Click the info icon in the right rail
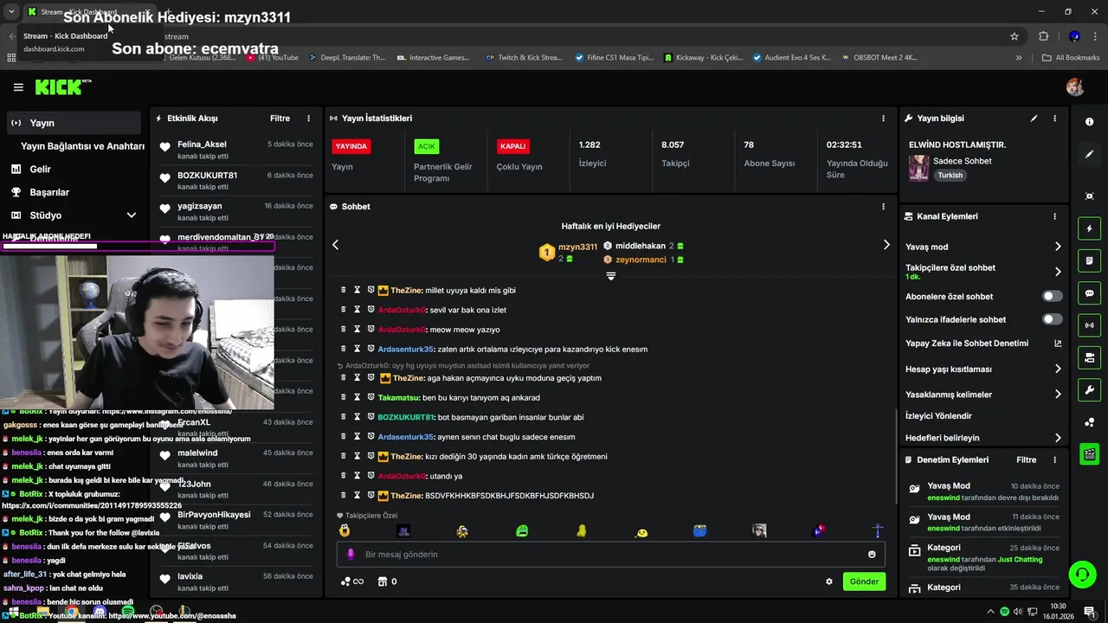This screenshot has height=623, width=1108. coord(1089,122)
